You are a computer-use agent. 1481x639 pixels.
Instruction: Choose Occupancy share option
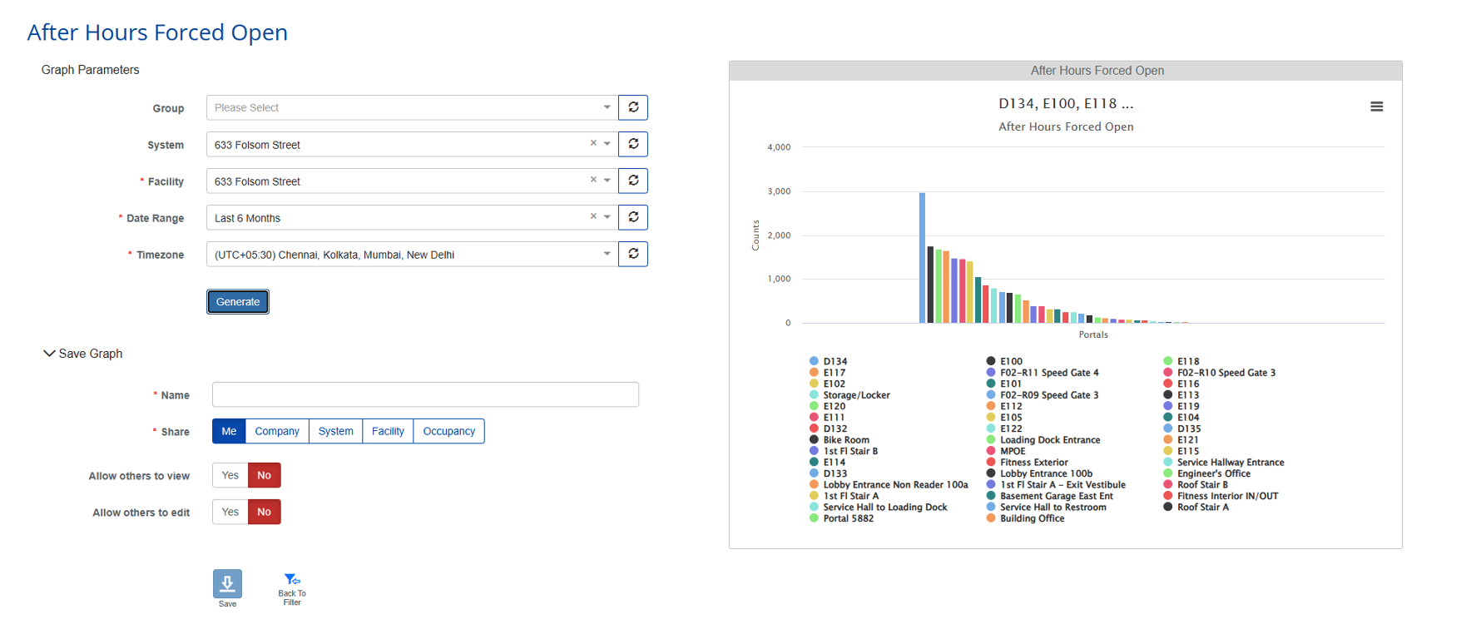[x=448, y=431]
